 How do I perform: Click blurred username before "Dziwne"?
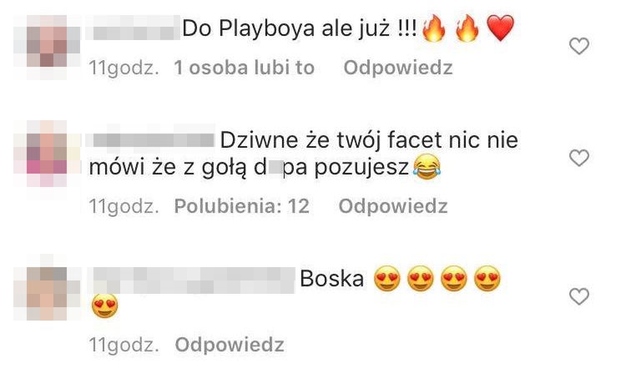[x=150, y=140]
